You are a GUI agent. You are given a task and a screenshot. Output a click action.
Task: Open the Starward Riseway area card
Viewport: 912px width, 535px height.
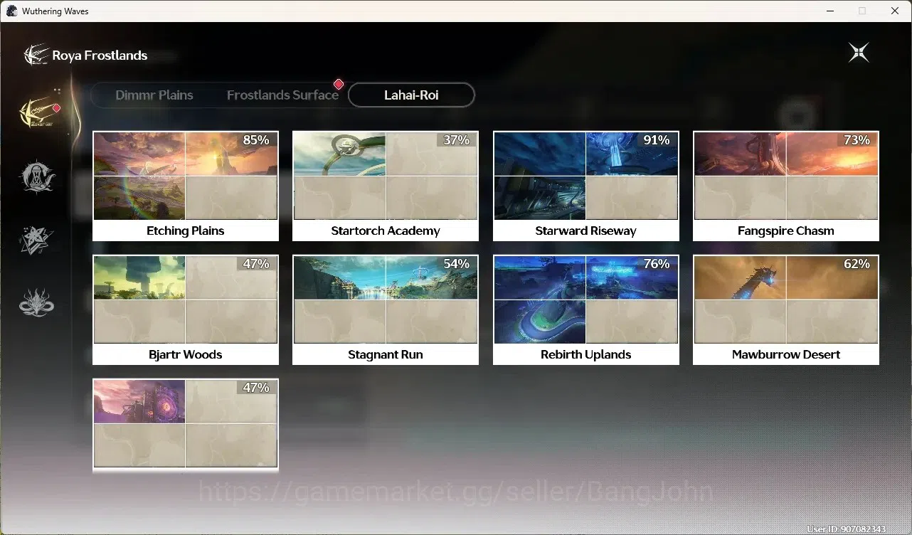tap(586, 186)
